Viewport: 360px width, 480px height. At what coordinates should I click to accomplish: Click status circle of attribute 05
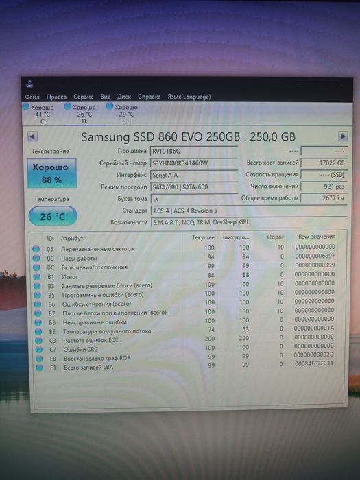tap(36, 249)
